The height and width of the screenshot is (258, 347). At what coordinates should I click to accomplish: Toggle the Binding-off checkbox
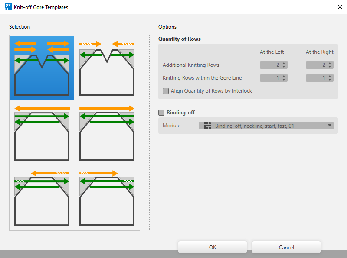coord(161,113)
